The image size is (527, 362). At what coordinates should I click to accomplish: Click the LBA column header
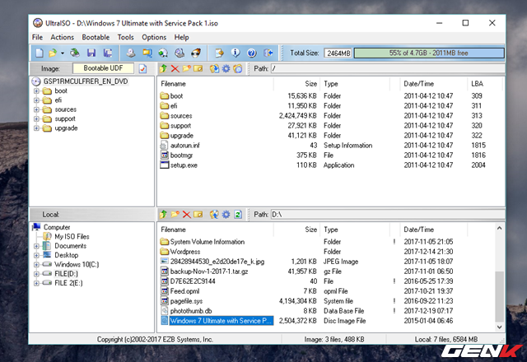pos(485,84)
